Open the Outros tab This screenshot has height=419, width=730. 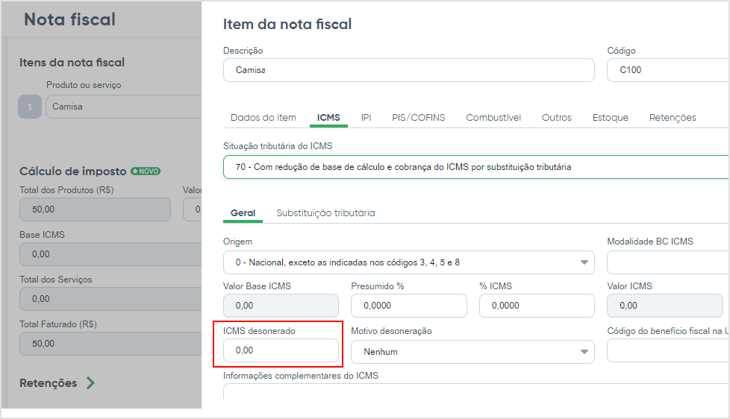click(x=556, y=118)
